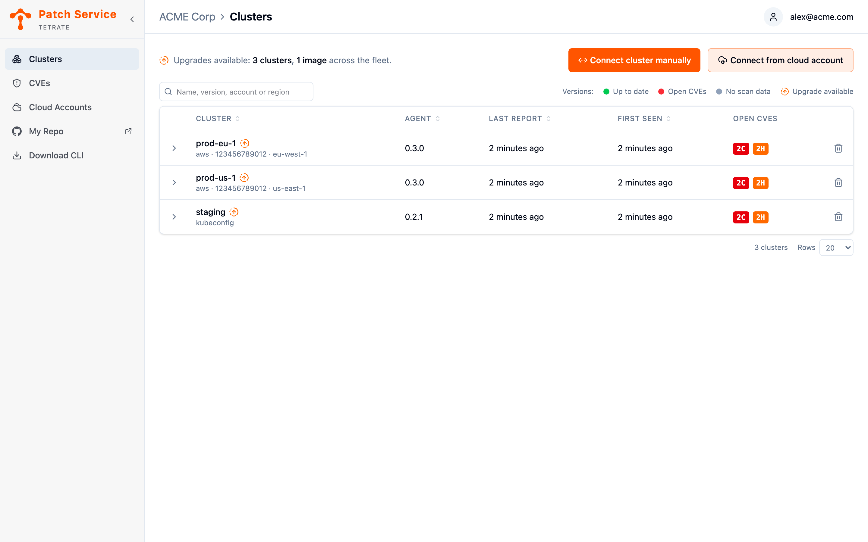The image size is (868, 542).
Task: Open the Clusters sidebar item
Action: pos(72,59)
